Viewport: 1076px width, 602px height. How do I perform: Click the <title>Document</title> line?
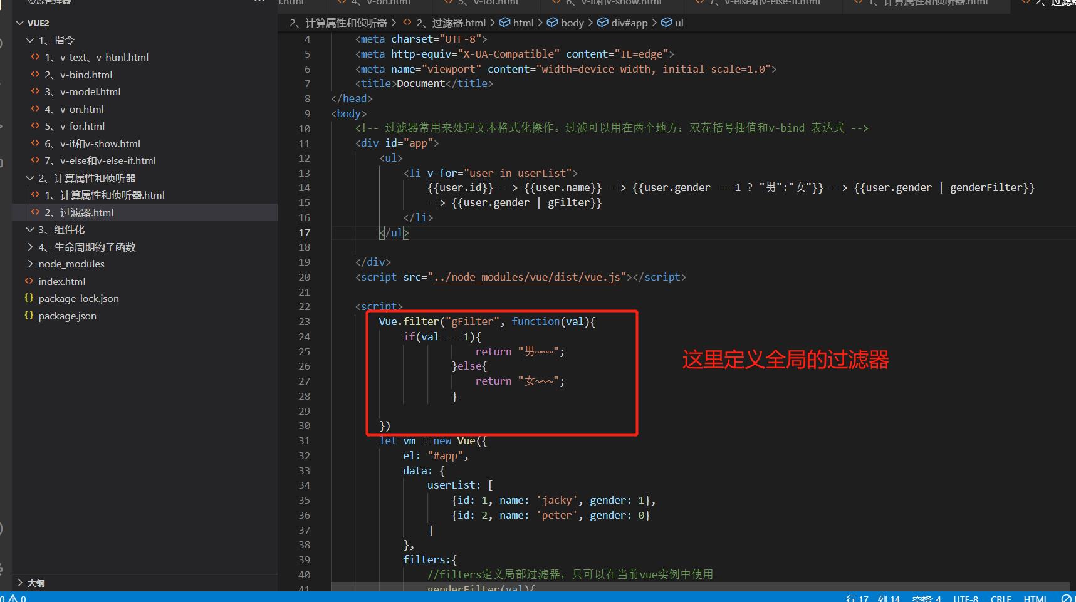pos(424,83)
